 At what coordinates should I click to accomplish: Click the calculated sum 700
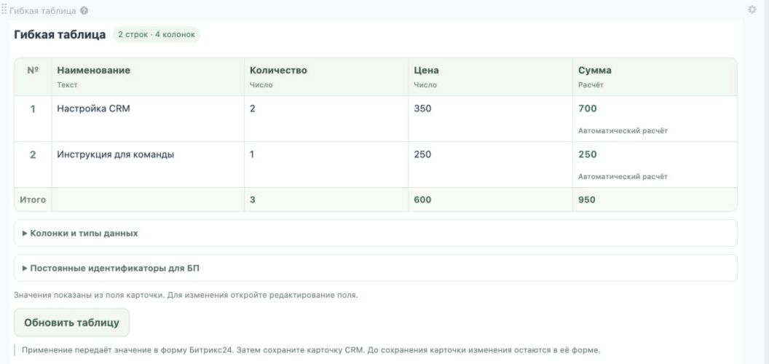(x=588, y=108)
